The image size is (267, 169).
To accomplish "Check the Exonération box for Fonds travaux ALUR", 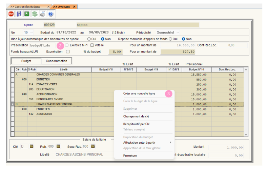I will [x=68, y=52].
